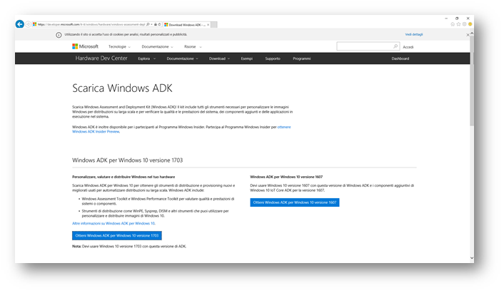Open the address bar autocomplete dropdown arrow

pos(151,24)
